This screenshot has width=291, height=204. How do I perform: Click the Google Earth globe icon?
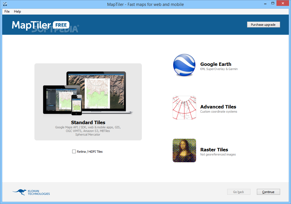click(184, 65)
